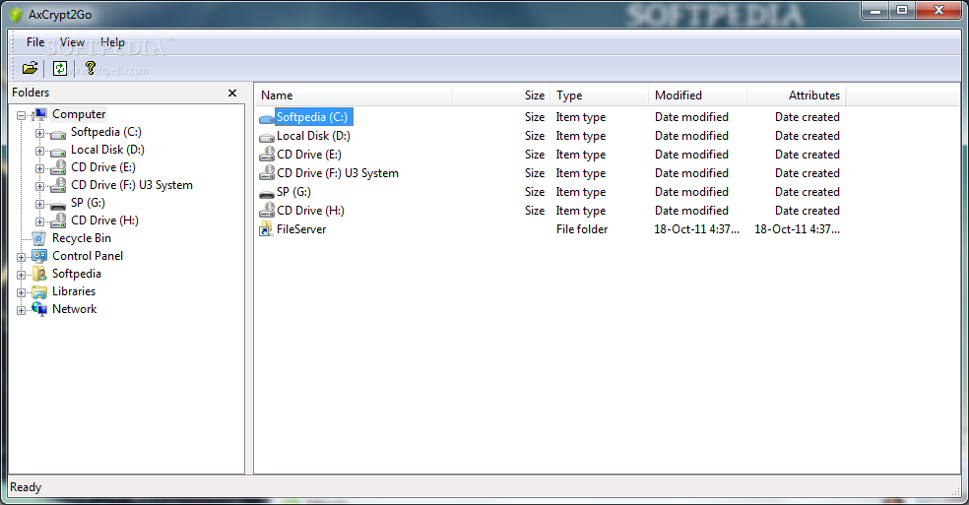Sort by the Type column header
The width and height of the screenshot is (969, 505).
[x=599, y=95]
